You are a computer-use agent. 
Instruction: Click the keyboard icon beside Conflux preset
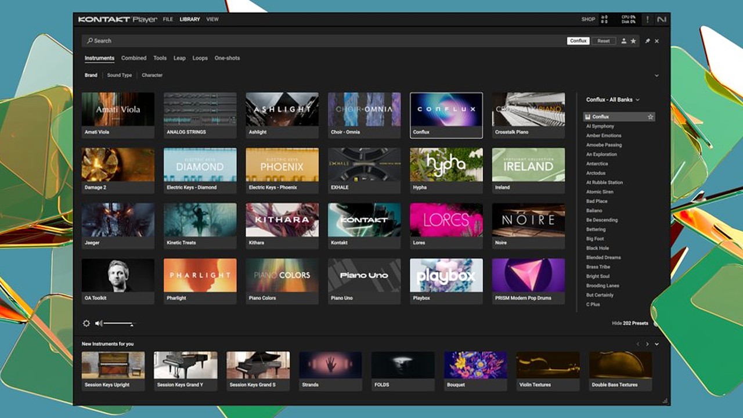click(587, 117)
